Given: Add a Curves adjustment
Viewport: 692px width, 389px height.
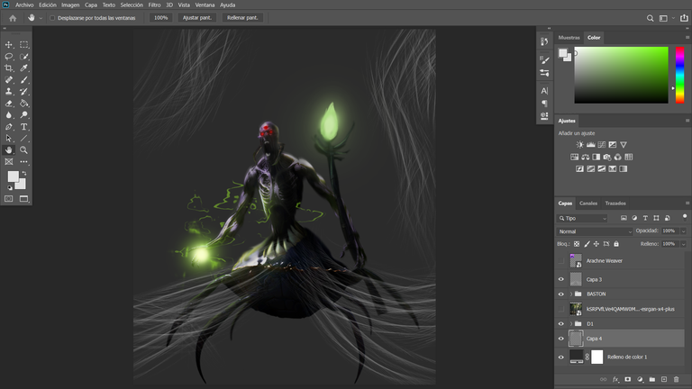Looking at the screenshot, I should click(602, 145).
